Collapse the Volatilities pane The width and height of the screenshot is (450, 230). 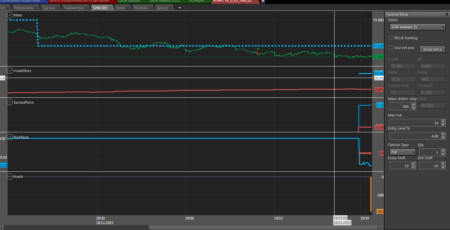[x=10, y=71]
